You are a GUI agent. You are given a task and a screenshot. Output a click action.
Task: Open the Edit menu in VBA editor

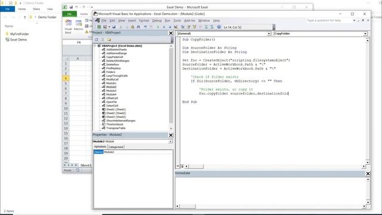(x=112, y=20)
